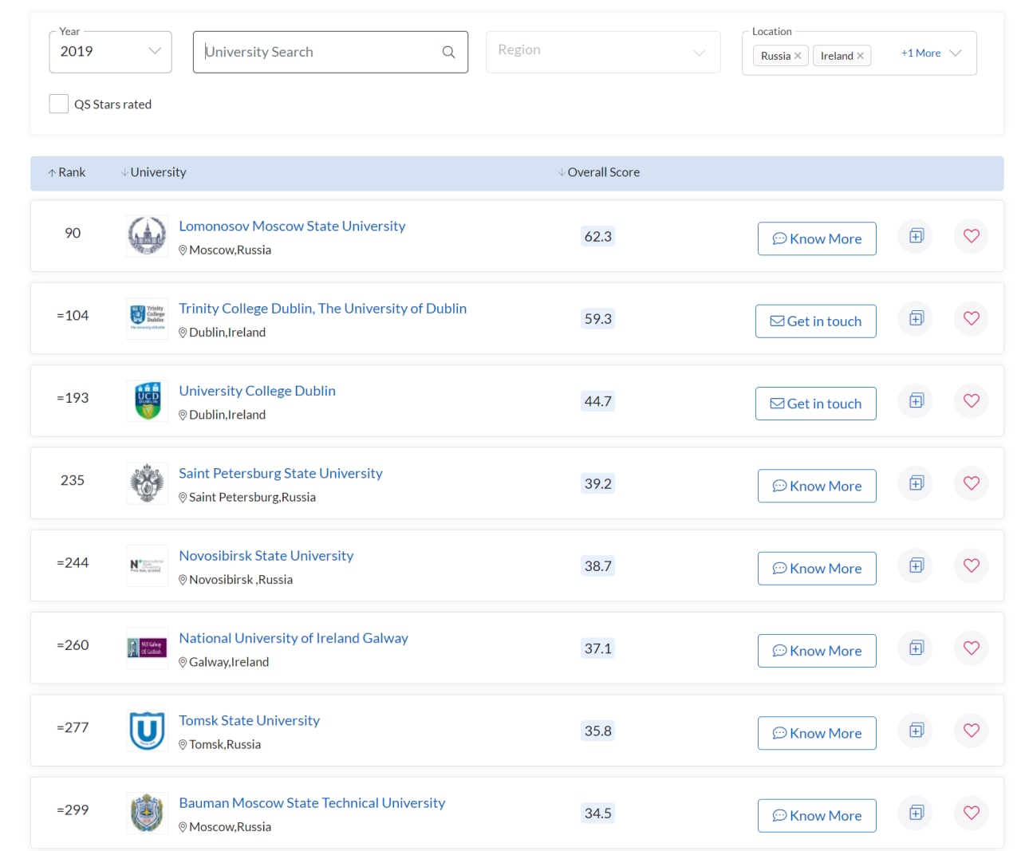Add Trinity College Dublin to compare list
Screen dimensions: 1021x851
(916, 318)
